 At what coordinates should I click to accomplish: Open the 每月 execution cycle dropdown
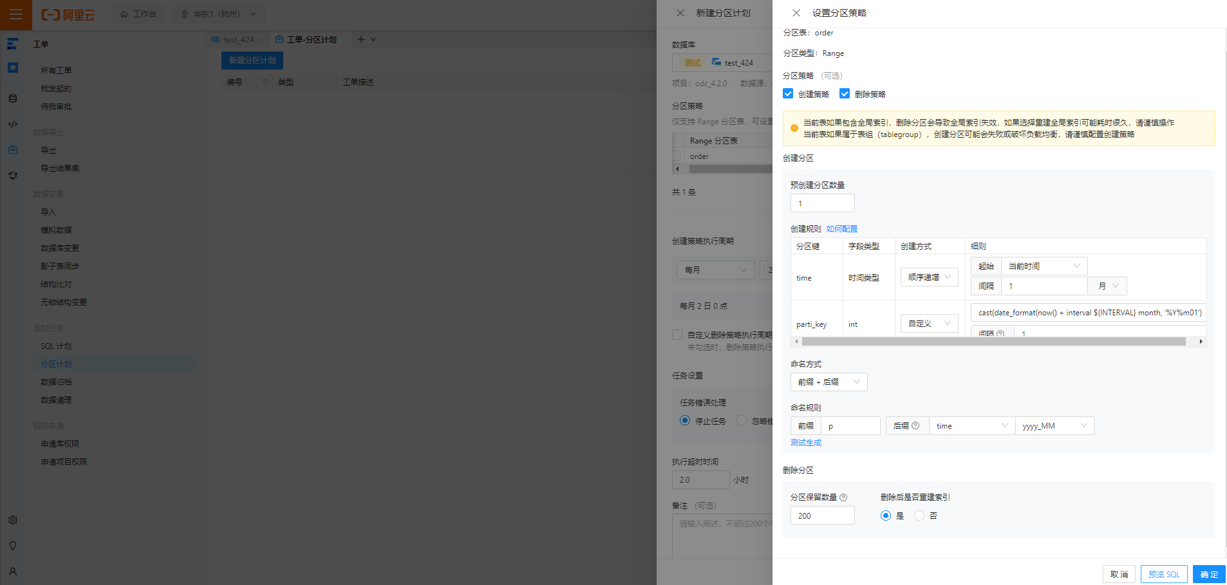click(715, 270)
